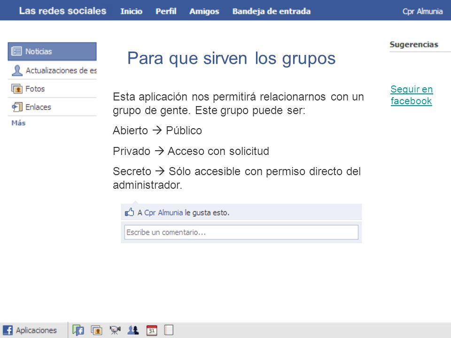Select Enlaces in the left sidebar
451x338 pixels.
point(52,107)
